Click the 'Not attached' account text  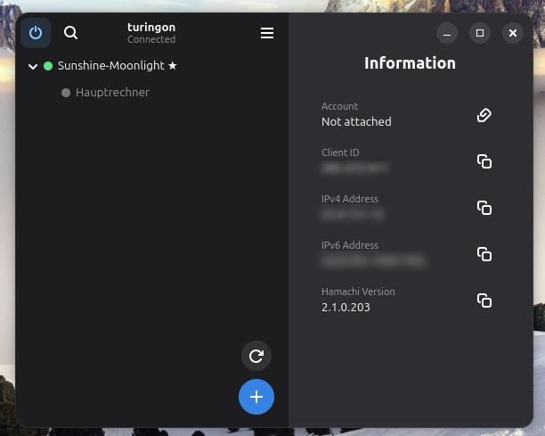356,121
